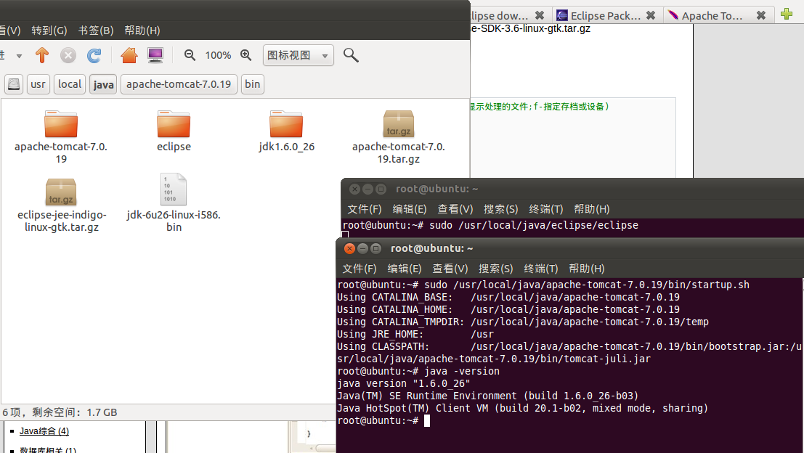Close the Eclipse Pack... browser tab
This screenshot has height=453, width=804.
point(651,15)
